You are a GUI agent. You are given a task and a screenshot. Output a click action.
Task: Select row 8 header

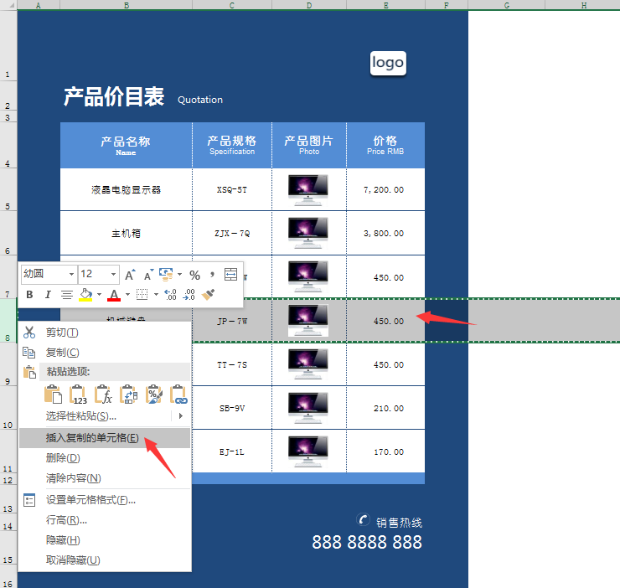(8, 321)
